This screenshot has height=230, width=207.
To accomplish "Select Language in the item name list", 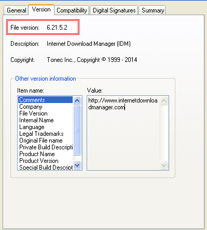I will pos(45,127).
